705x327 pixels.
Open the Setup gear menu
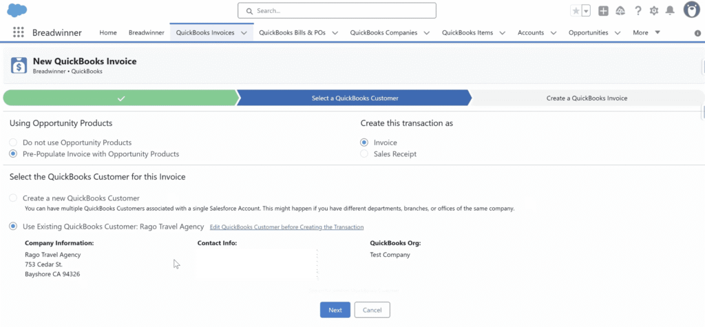(x=654, y=10)
